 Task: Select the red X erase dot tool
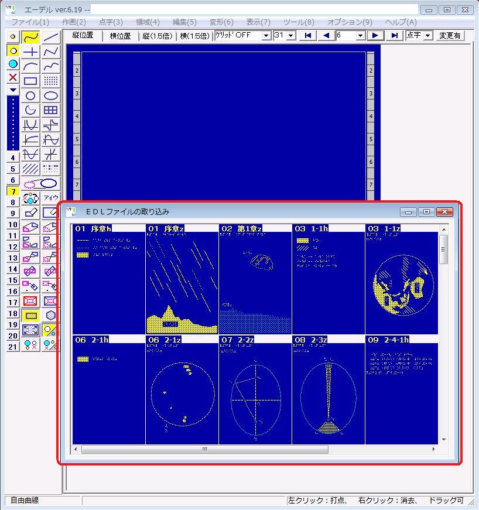tap(13, 77)
